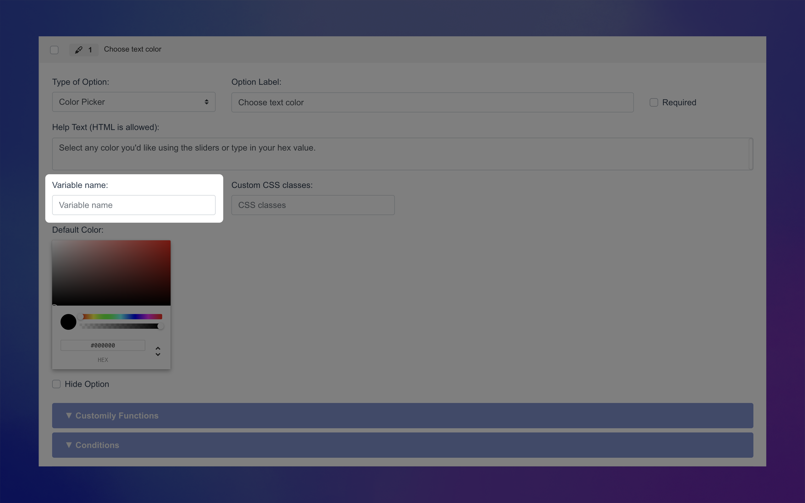Click inside the Help Text textarea

pyautogui.click(x=399, y=154)
